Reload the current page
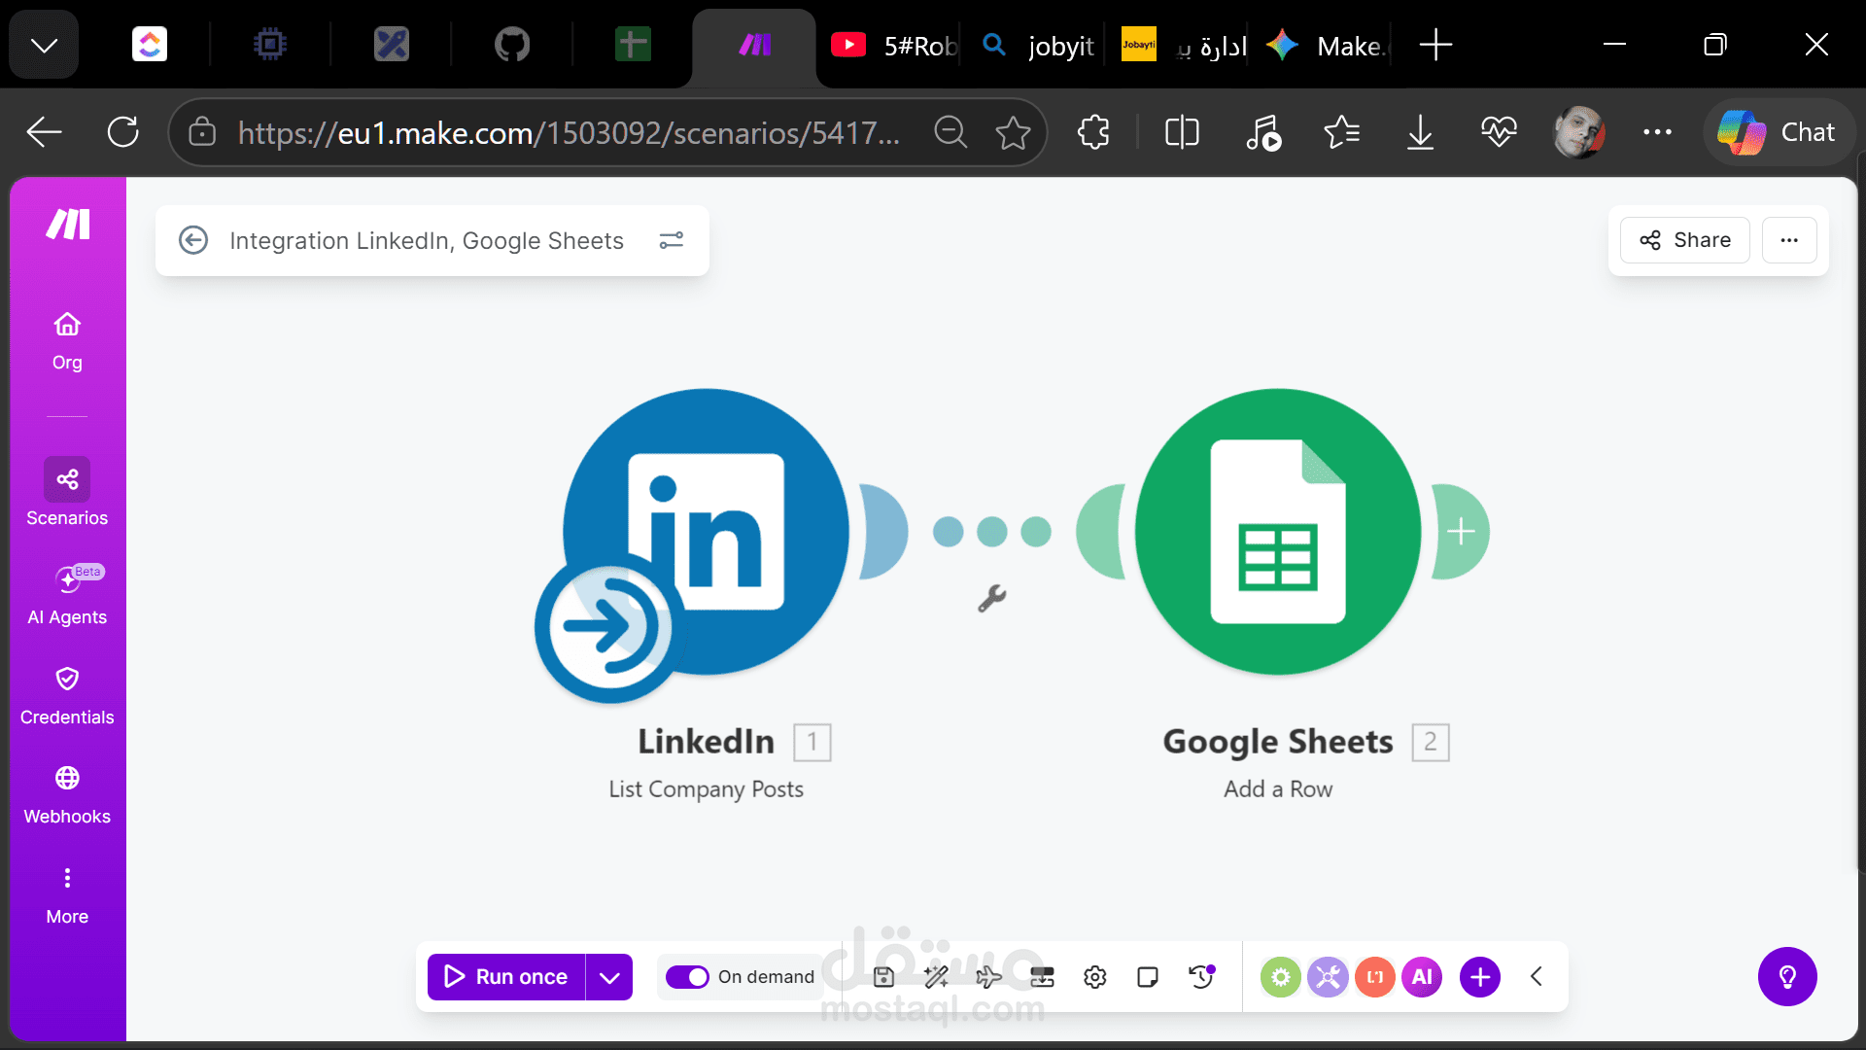The width and height of the screenshot is (1866, 1050). [123, 131]
